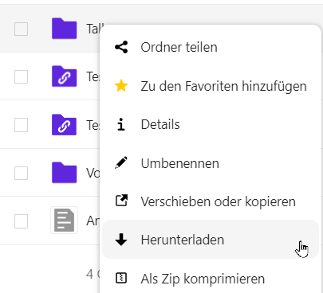
Task: Tick the checkbox for the first folder row
Action: tap(21, 29)
